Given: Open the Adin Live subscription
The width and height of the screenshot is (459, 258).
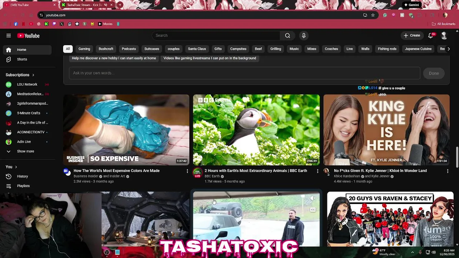Looking at the screenshot, I should (x=28, y=142).
